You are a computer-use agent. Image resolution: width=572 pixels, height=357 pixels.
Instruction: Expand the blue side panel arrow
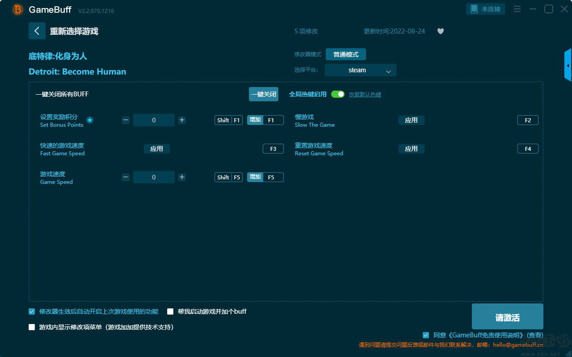tap(568, 65)
